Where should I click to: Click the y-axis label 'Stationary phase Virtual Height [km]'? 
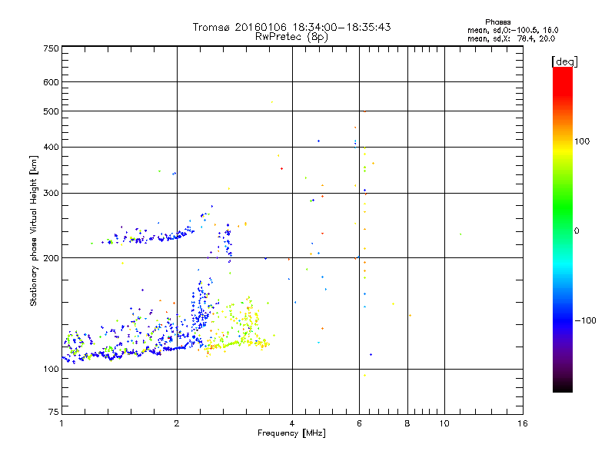point(34,231)
